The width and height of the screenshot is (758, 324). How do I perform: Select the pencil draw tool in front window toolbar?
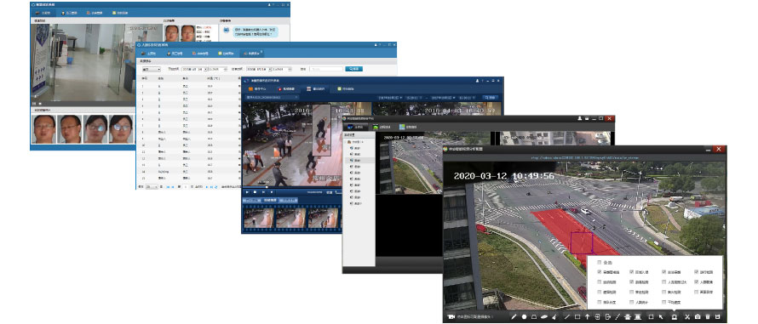(x=514, y=316)
